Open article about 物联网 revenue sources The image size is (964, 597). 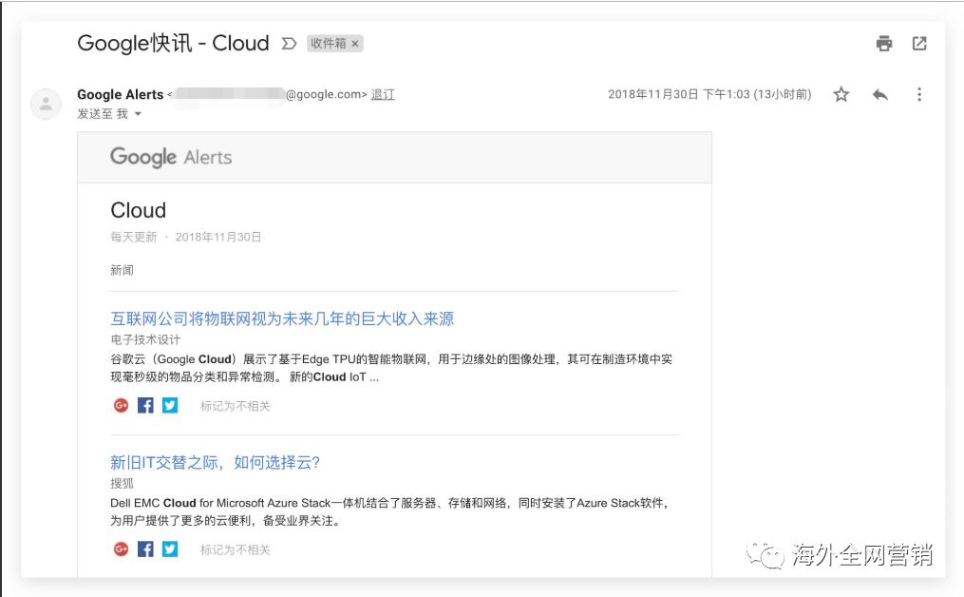(x=282, y=318)
